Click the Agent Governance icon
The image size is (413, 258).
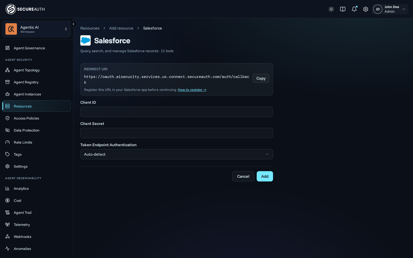7,48
